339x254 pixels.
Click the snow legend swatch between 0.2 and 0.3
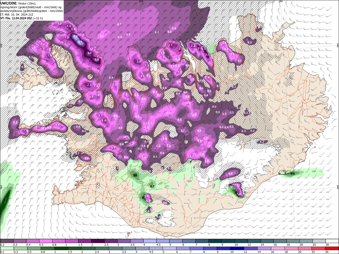click(7, 241)
